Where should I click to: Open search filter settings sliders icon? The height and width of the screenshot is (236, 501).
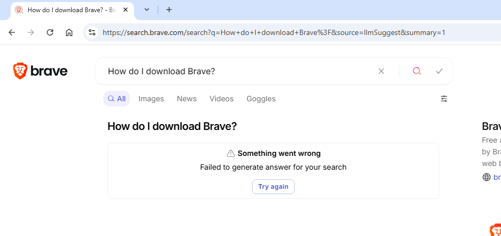coord(444,99)
